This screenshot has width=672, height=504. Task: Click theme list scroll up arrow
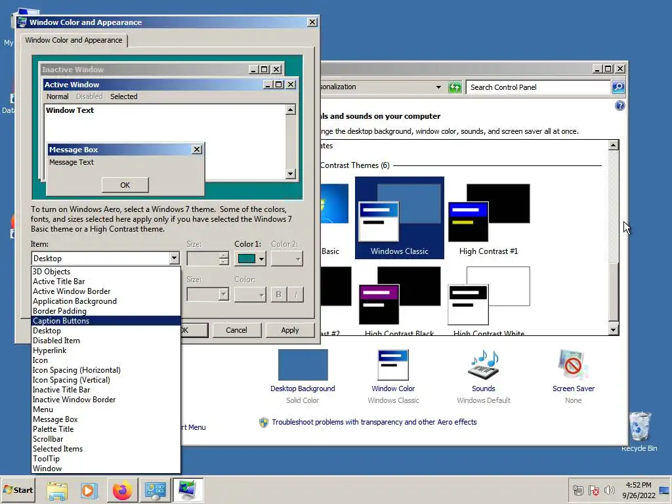click(614, 145)
